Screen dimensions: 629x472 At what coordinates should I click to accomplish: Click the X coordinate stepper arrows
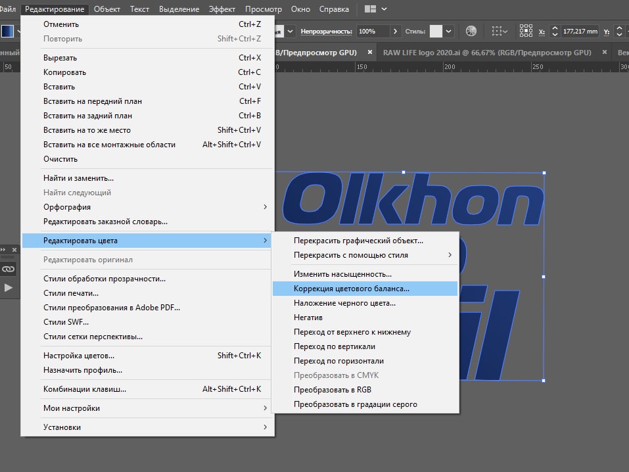[555, 32]
